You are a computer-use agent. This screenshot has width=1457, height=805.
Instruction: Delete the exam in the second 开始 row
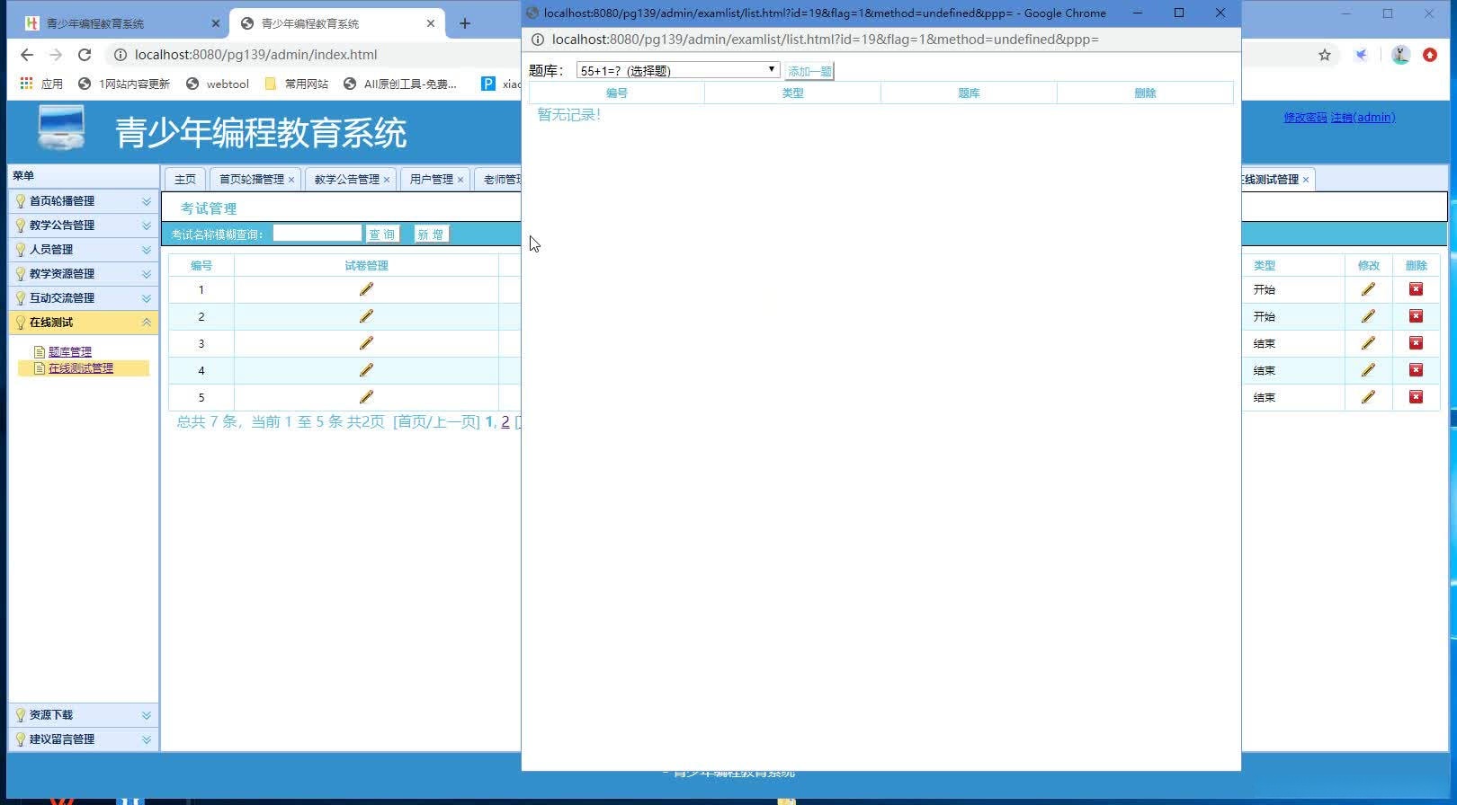1416,316
